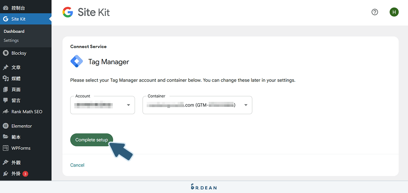This screenshot has width=408, height=193.
Task: Open 文章 posts menu
Action: click(x=16, y=67)
